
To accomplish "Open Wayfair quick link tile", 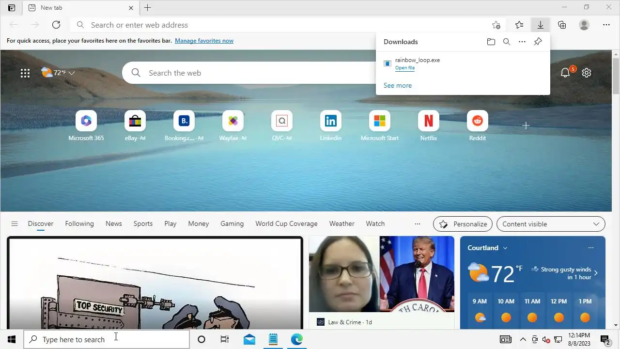I will tap(233, 126).
